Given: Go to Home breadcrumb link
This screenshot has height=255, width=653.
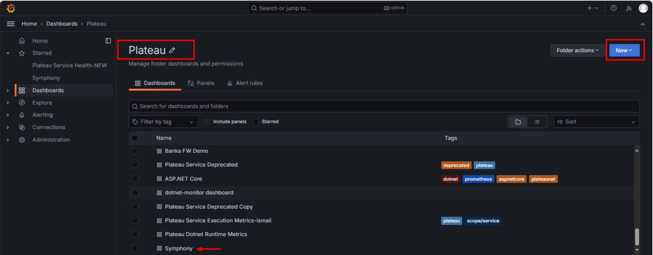Looking at the screenshot, I should click(x=29, y=24).
